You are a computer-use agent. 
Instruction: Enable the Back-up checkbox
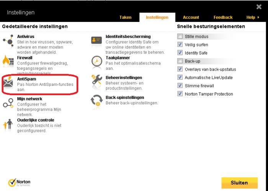pos(180,61)
